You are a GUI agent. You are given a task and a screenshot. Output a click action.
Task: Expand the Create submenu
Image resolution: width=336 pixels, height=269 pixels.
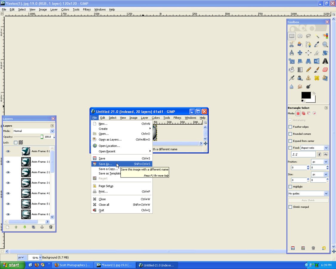(122, 129)
